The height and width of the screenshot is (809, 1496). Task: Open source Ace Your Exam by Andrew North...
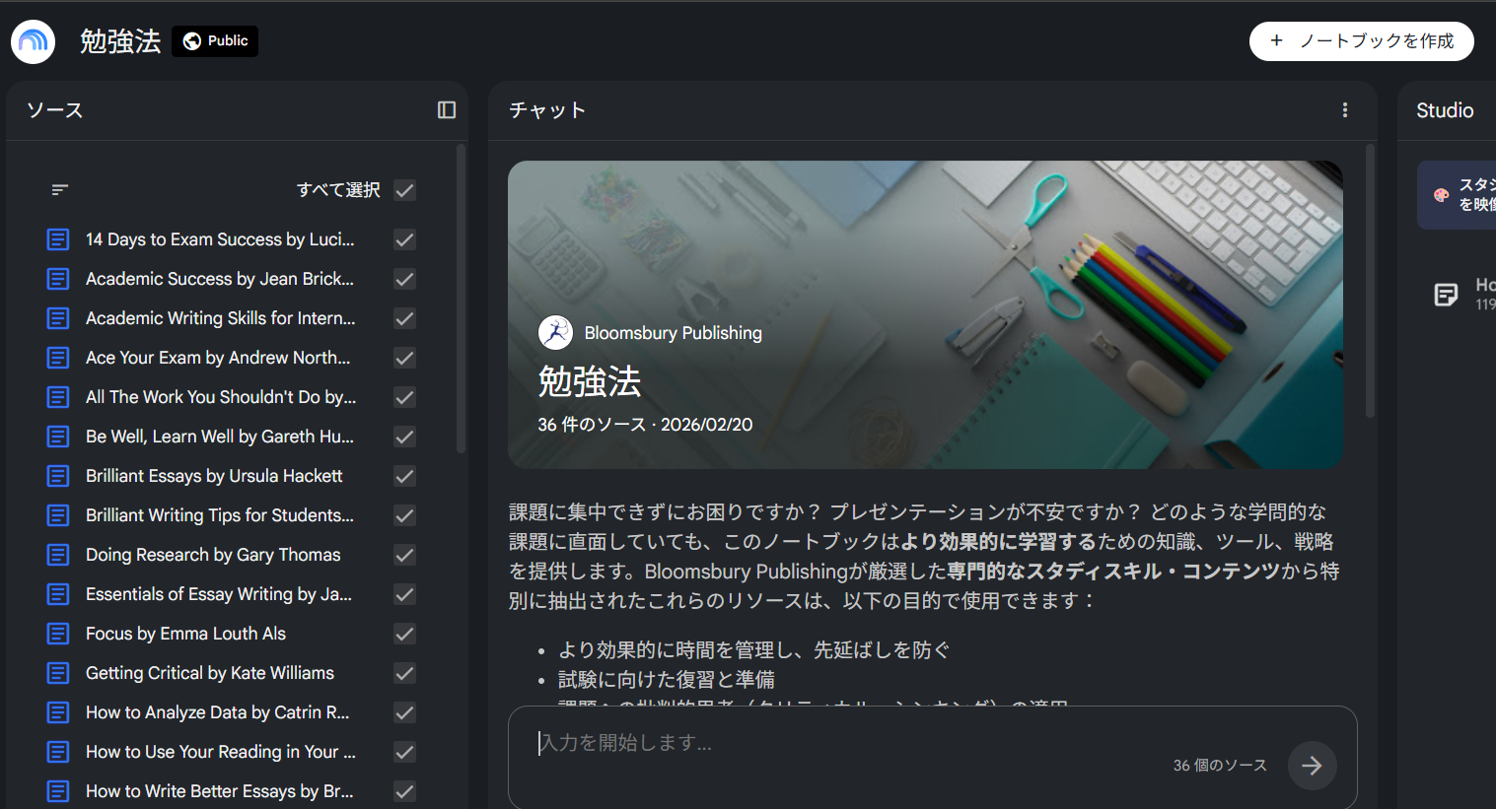click(218, 358)
